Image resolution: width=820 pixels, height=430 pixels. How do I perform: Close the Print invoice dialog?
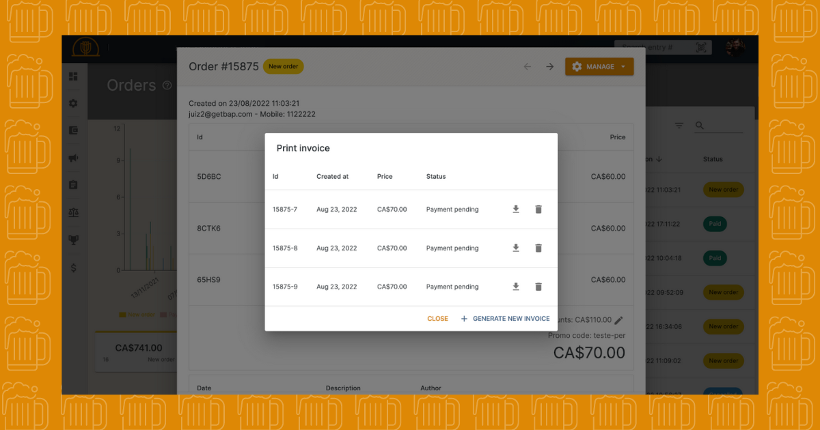pyautogui.click(x=437, y=319)
